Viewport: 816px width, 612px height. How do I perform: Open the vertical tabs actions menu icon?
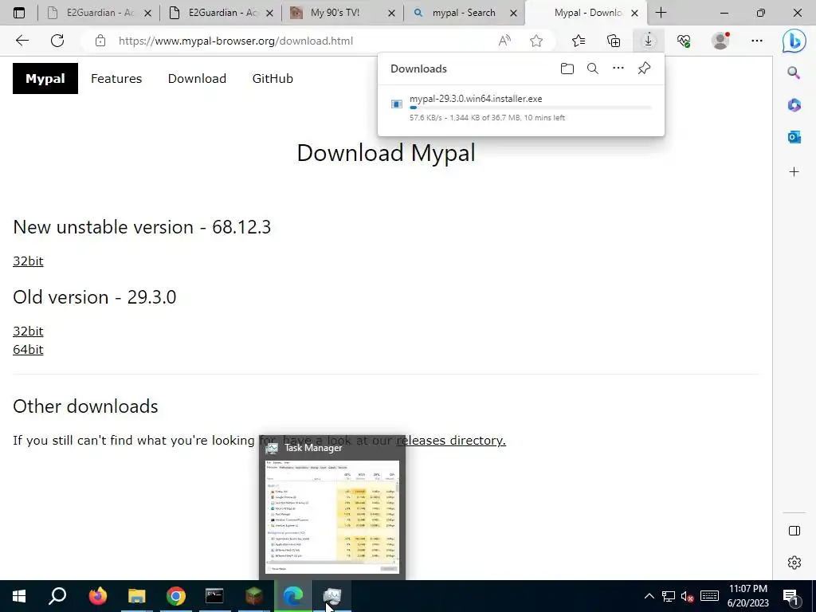[x=19, y=13]
